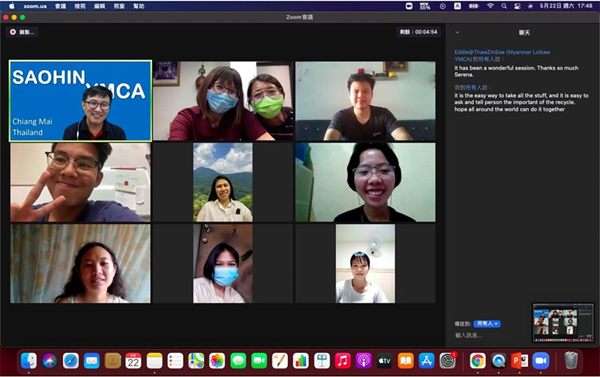This screenshot has height=377, width=600.
Task: Click the Siri icon in the menu bar
Action: (530, 6)
